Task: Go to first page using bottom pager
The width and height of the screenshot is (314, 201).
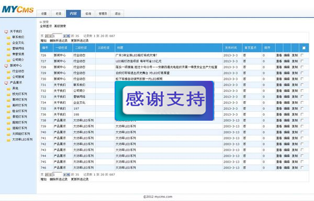Action: click(47, 174)
